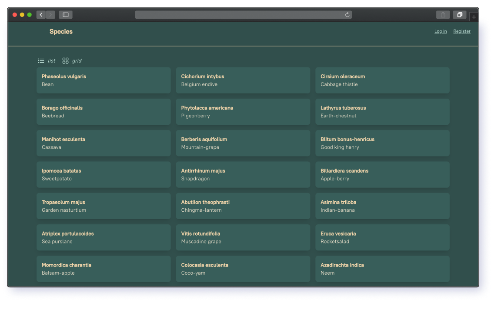The image size is (501, 313).
Task: Open the Lathyrus tuberosus card
Action: click(x=382, y=112)
